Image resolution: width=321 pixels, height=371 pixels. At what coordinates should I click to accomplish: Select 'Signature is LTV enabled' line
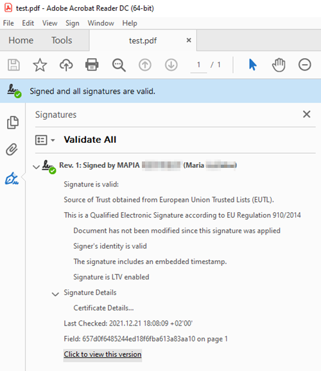(x=111, y=277)
